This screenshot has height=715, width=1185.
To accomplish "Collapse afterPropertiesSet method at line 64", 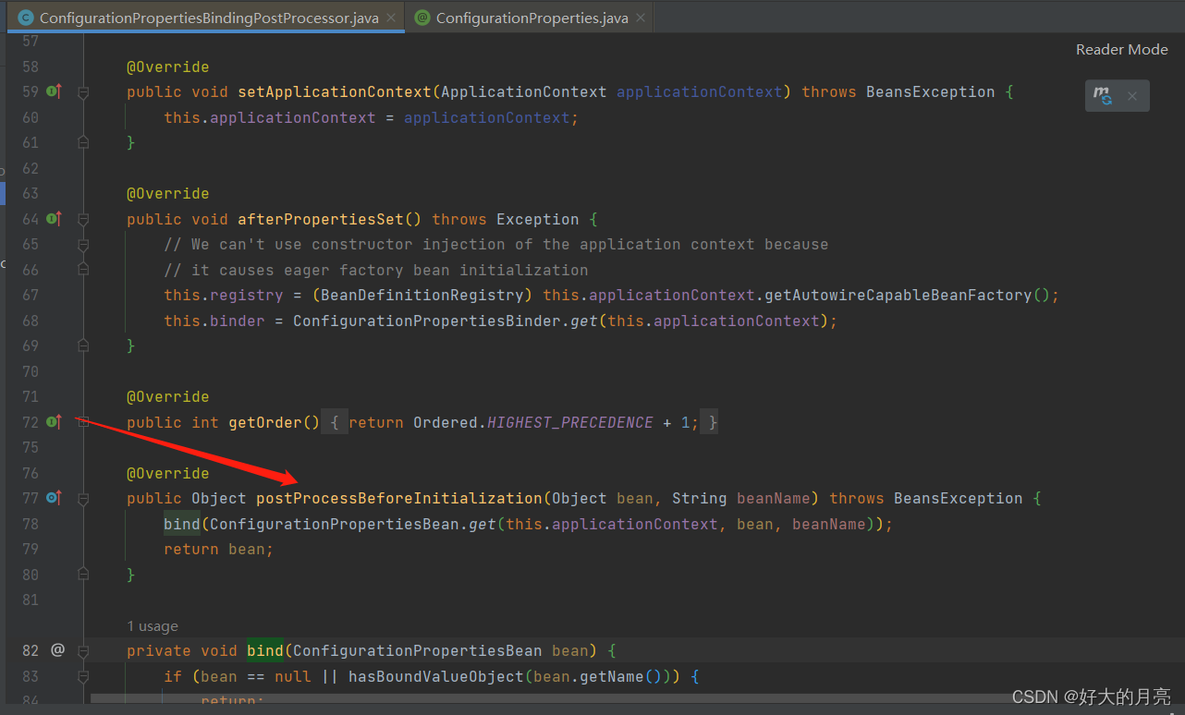I will (x=83, y=220).
